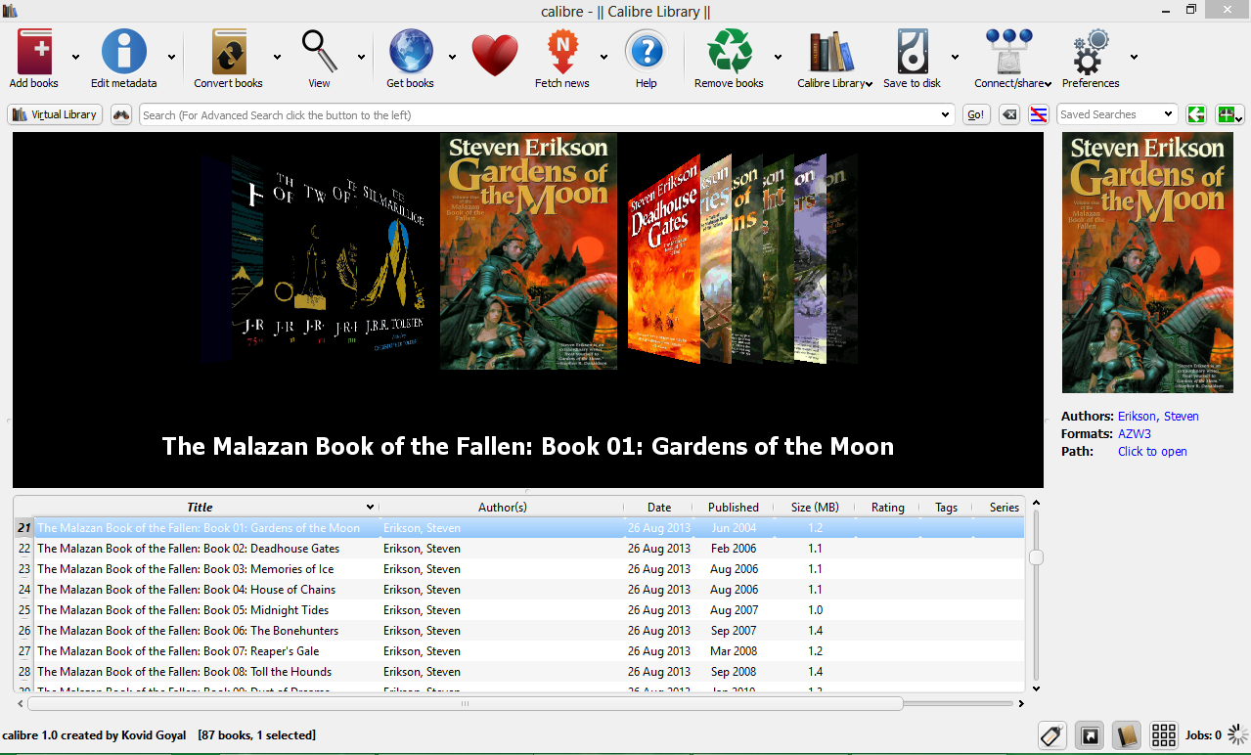
Task: Launch Convert books tool
Action: (229, 52)
